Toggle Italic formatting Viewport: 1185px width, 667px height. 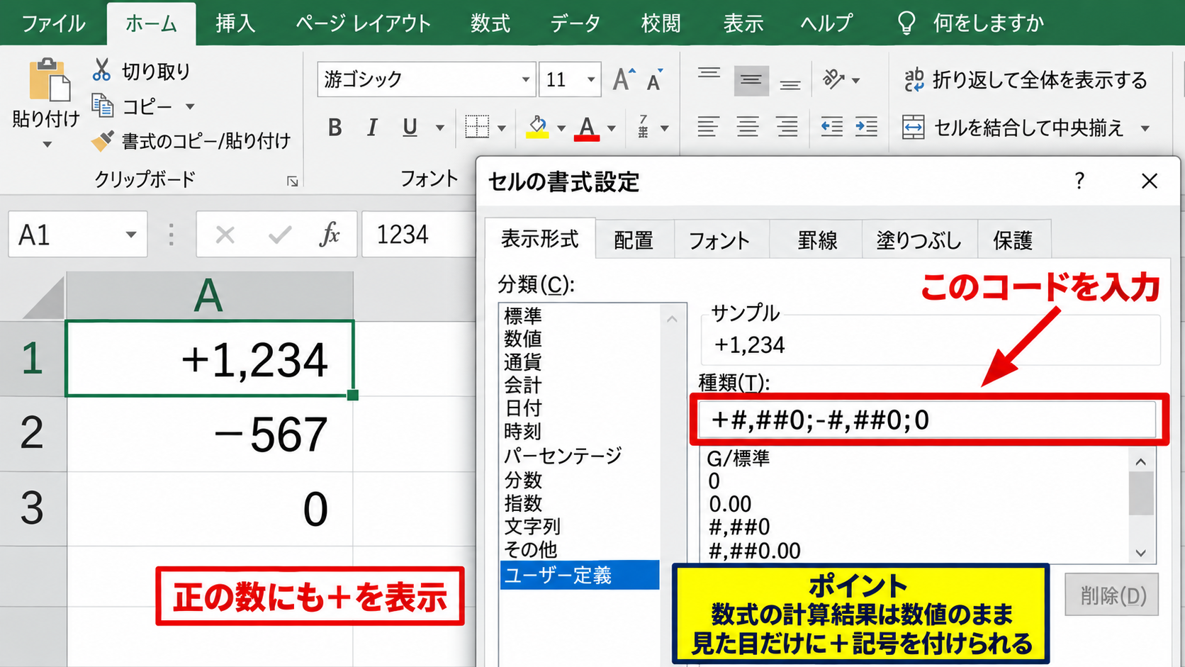click(372, 128)
